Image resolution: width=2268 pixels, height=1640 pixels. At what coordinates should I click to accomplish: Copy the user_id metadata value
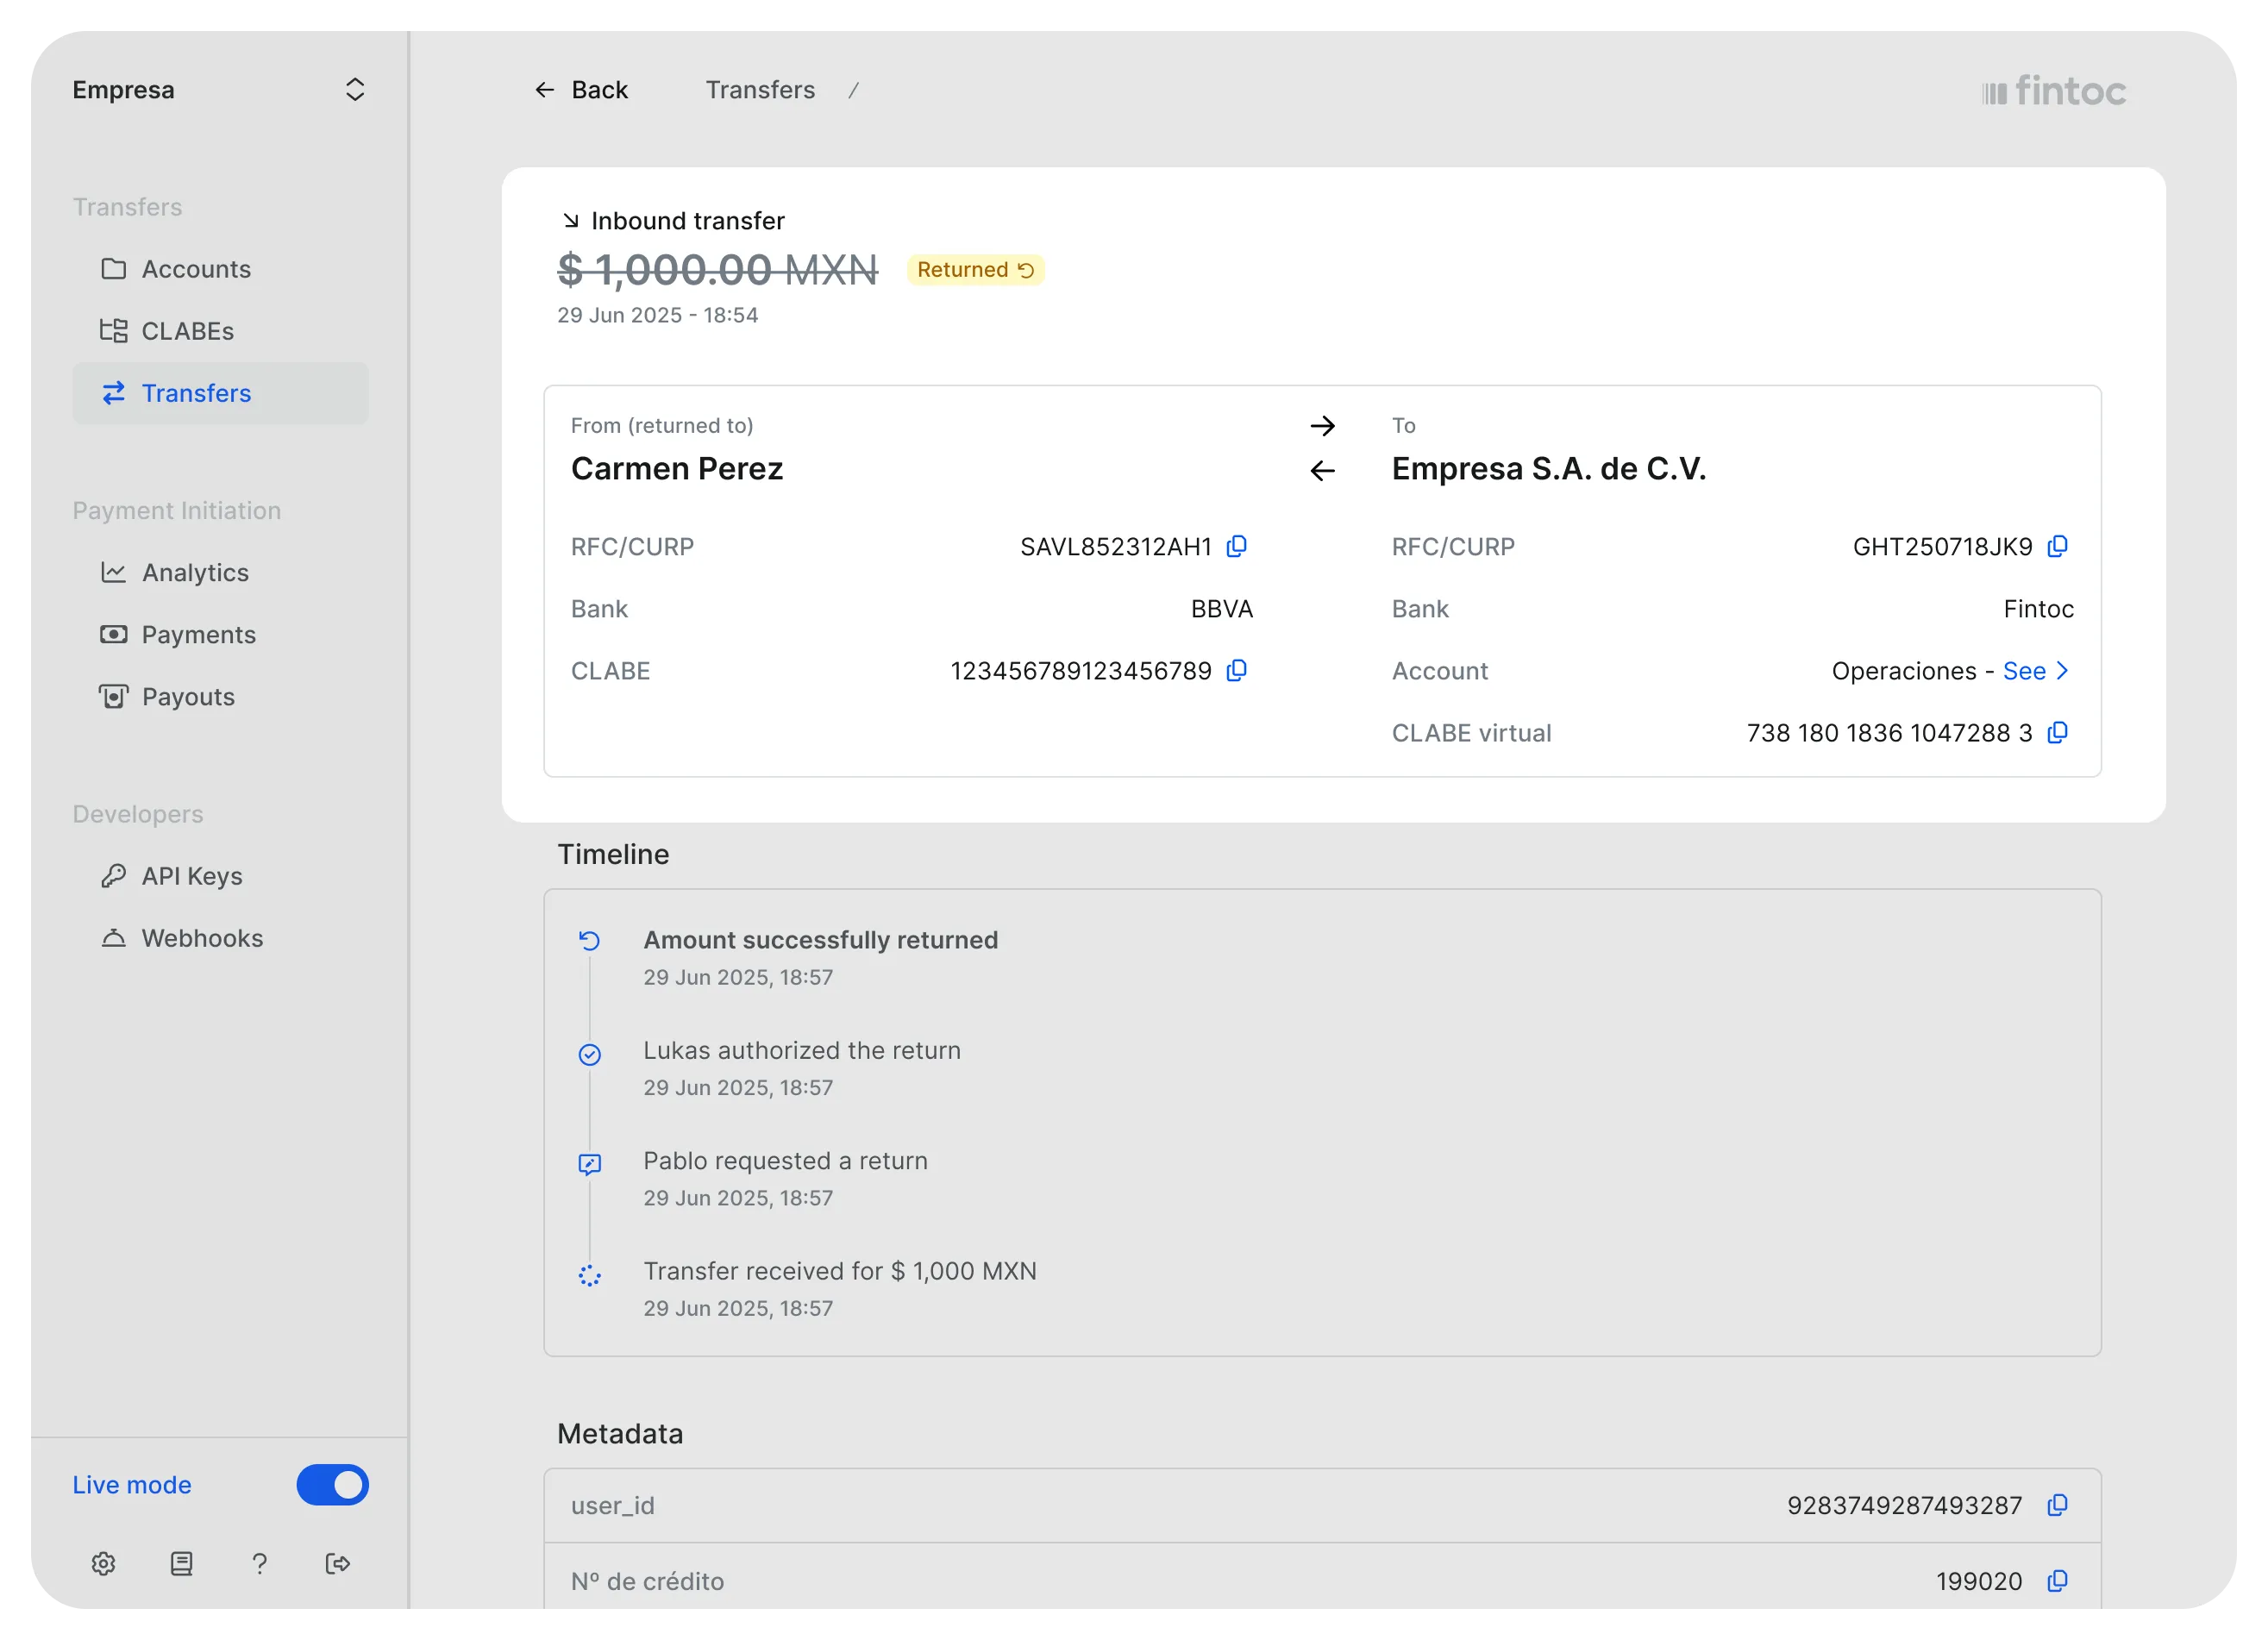coord(2057,1505)
